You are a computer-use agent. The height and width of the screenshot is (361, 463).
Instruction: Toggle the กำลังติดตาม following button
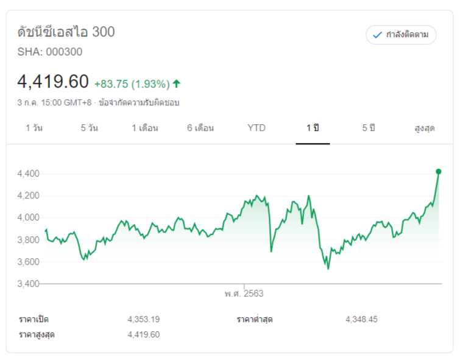coord(401,35)
